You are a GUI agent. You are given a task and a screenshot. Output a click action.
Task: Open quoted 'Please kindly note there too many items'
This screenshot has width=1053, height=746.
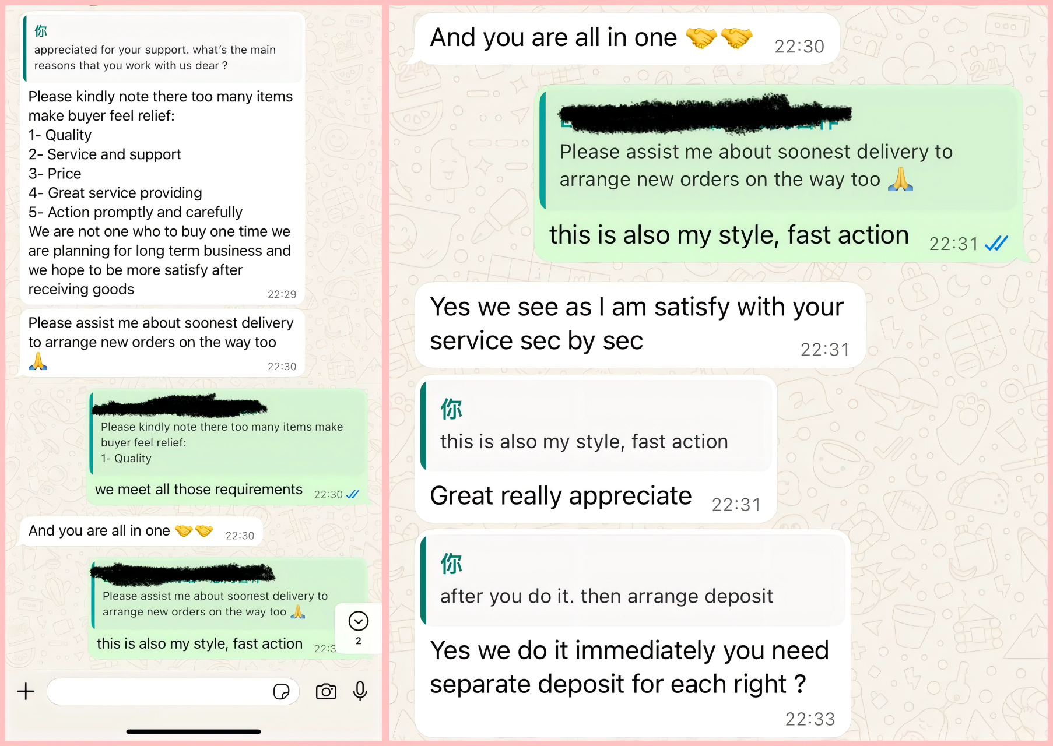coord(229,434)
